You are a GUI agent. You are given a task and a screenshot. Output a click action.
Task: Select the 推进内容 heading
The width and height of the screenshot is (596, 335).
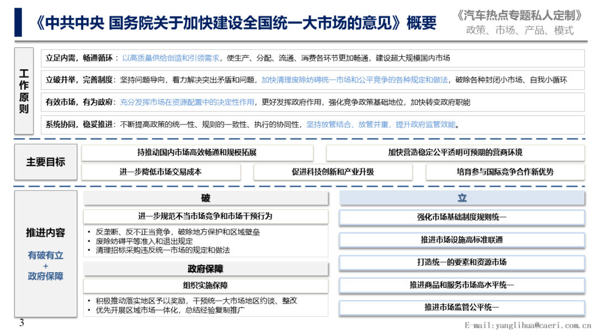coord(46,233)
